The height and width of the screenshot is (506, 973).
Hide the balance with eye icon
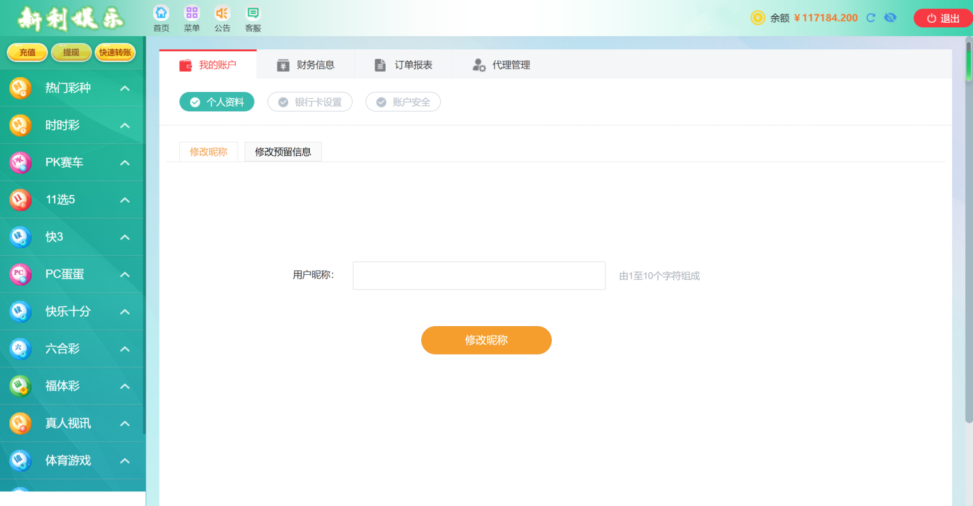[x=890, y=18]
